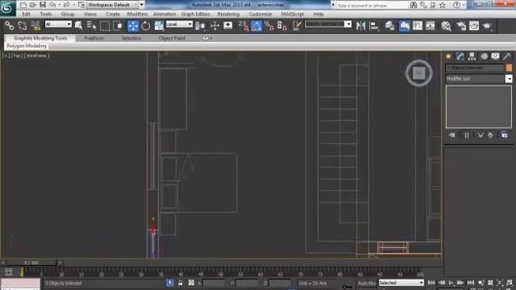Open the Local reference coordinate system dropdown
Screen dimensions: 516x290
(179, 24)
